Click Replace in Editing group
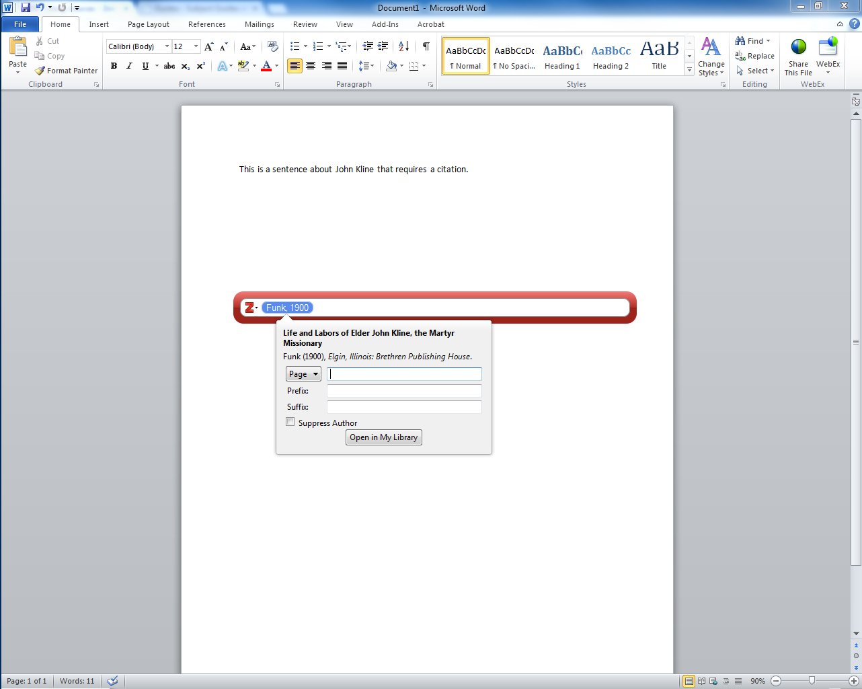The width and height of the screenshot is (862, 689). [754, 56]
